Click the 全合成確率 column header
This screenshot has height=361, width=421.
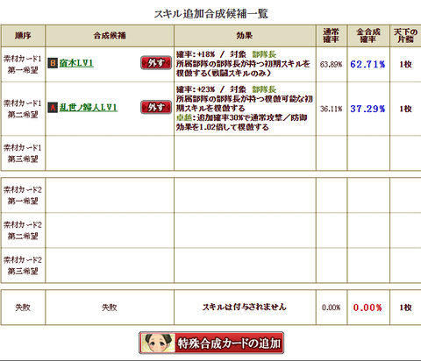368,36
